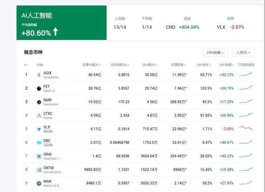Click the CTXC Cortex coin icon

click(x=39, y=115)
